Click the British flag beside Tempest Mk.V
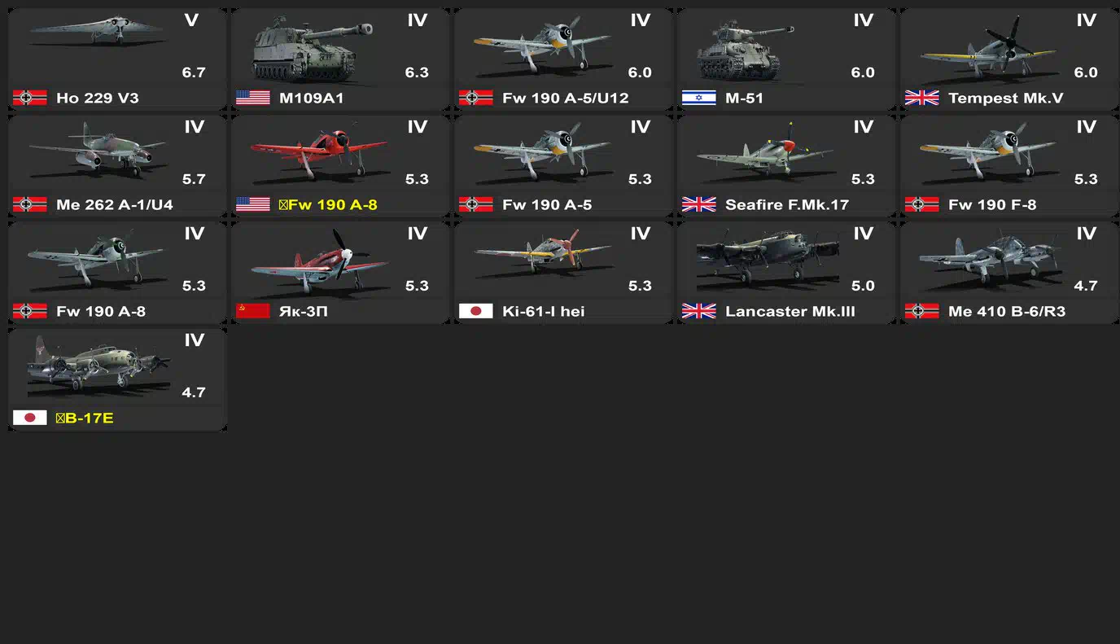The width and height of the screenshot is (1120, 644). tap(921, 98)
